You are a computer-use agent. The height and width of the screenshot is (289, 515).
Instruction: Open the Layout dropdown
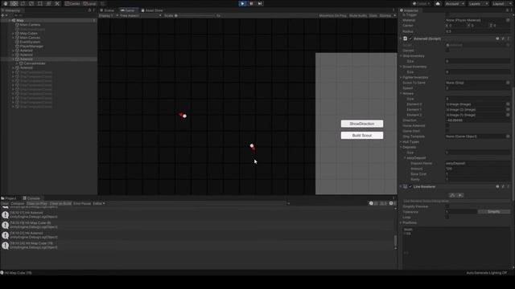tap(501, 3)
